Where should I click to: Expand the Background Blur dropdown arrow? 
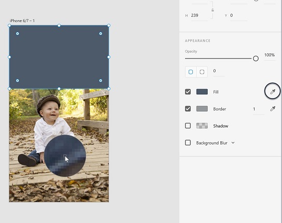click(233, 143)
